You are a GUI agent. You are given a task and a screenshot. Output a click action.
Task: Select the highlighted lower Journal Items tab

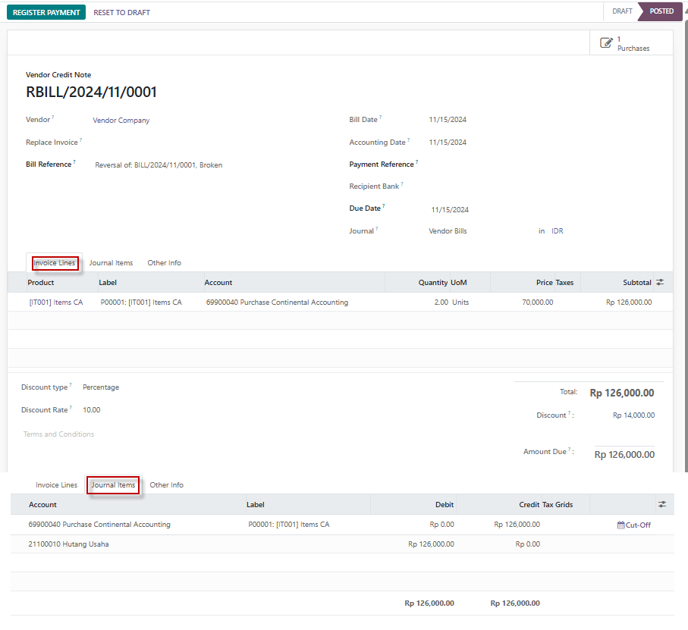pyautogui.click(x=113, y=485)
